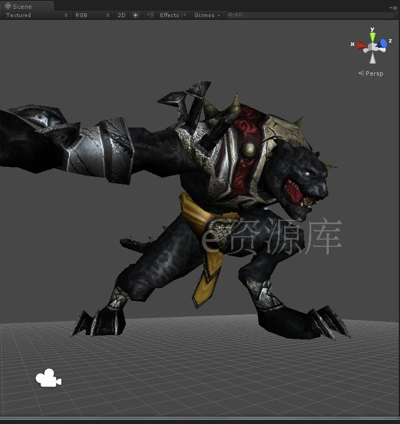Toggle 2D view mode
Viewport: 400px width, 424px height.
click(x=121, y=15)
